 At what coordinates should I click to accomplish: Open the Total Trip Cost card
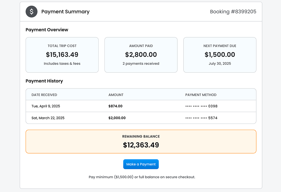pos(62,55)
